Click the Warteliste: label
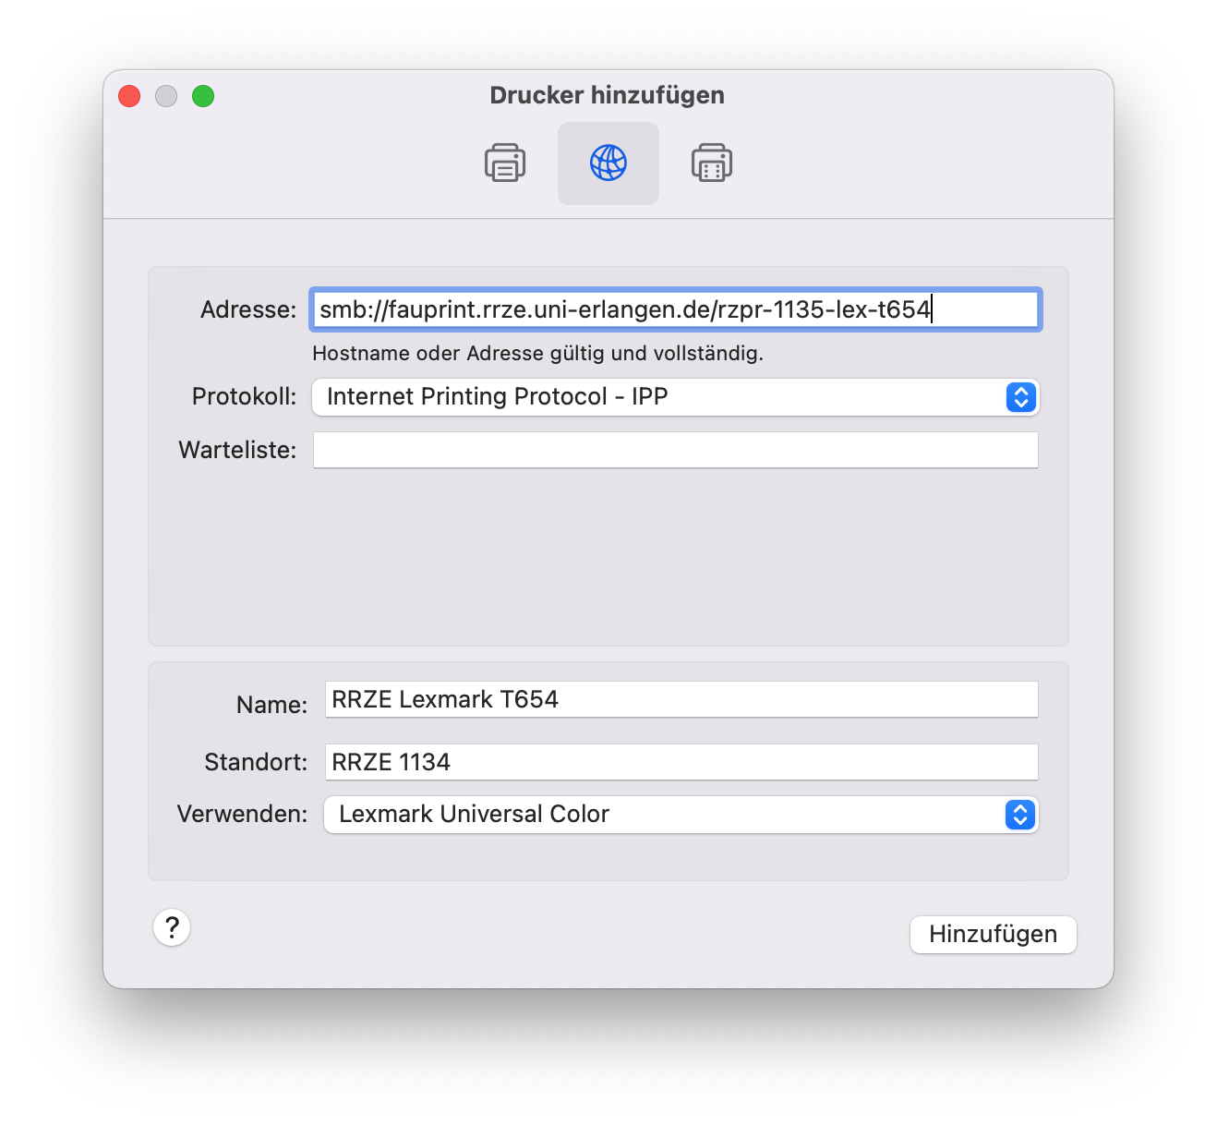Screen dimensions: 1217x1125 [x=237, y=450]
